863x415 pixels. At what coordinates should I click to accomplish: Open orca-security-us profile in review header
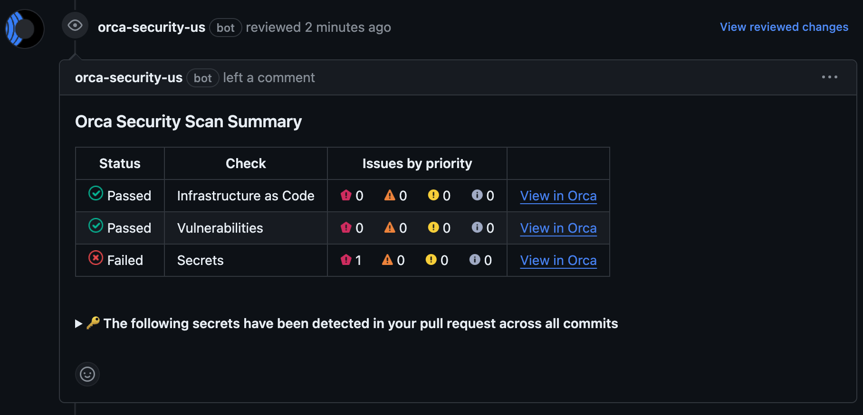pyautogui.click(x=152, y=28)
